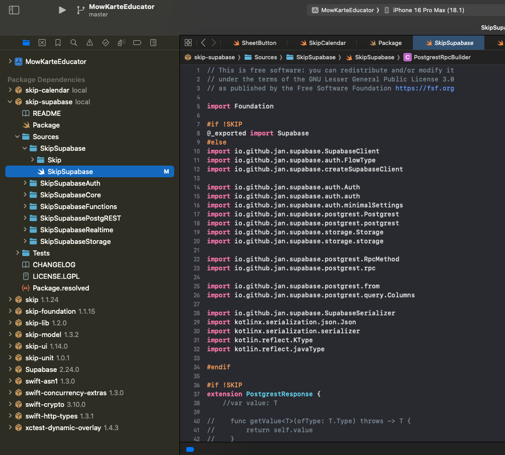This screenshot has width=505, height=455.
Task: Expand the MowKarteEducator project
Action: click(10, 61)
